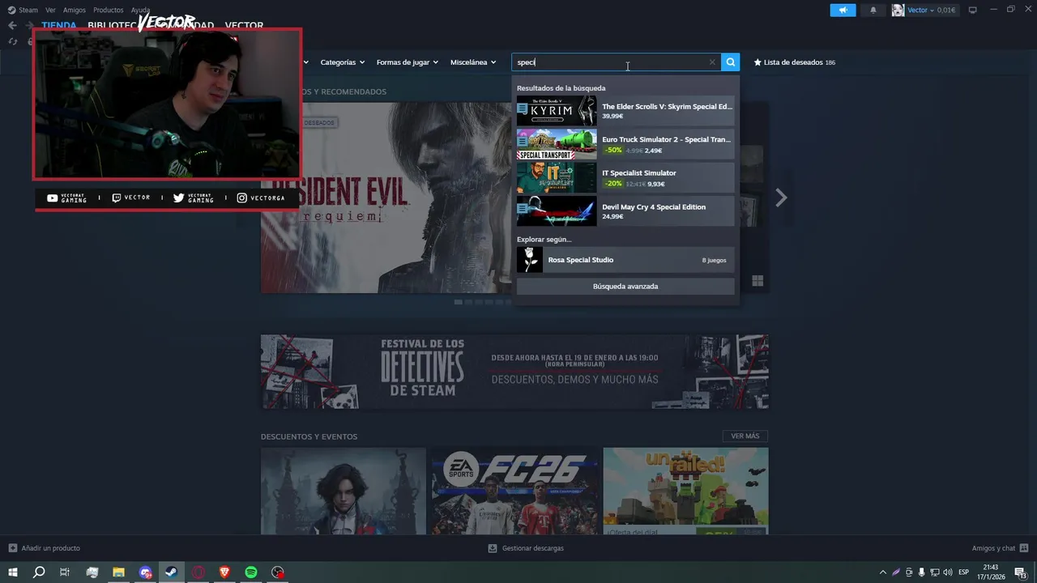The width and height of the screenshot is (1037, 583).
Task: Open Windows notification center
Action: pos(1020,572)
